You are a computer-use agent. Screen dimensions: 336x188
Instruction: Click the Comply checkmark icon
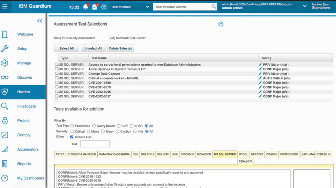click(x=5, y=135)
